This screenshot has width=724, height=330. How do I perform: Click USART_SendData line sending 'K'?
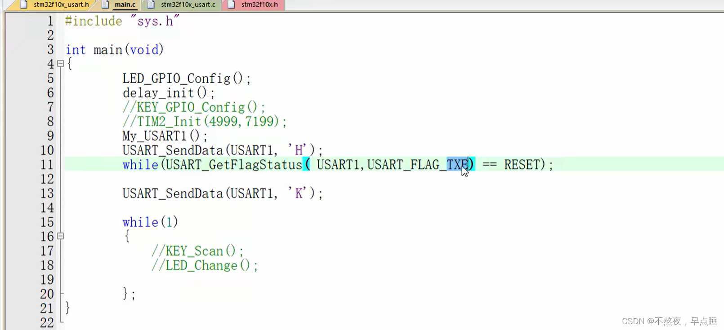pos(223,193)
